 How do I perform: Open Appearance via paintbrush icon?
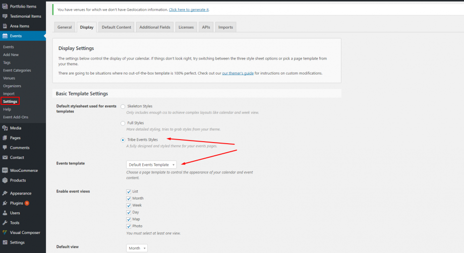[5, 193]
